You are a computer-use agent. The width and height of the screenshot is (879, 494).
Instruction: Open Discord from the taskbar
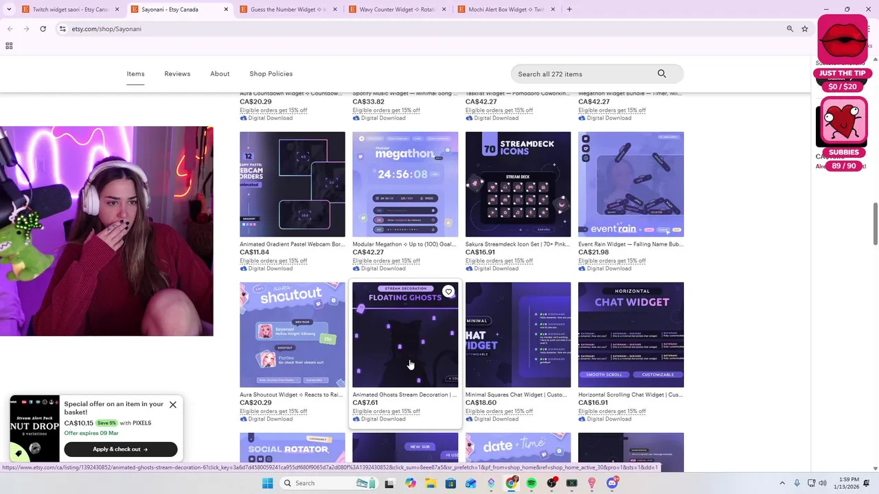point(612,483)
